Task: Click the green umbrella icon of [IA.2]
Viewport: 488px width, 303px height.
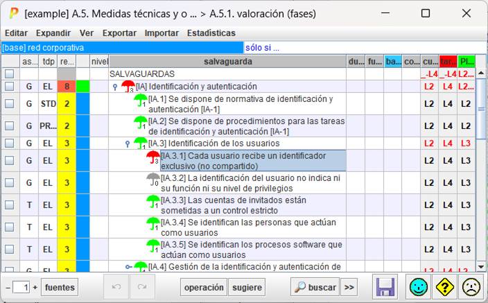Action: [140, 123]
